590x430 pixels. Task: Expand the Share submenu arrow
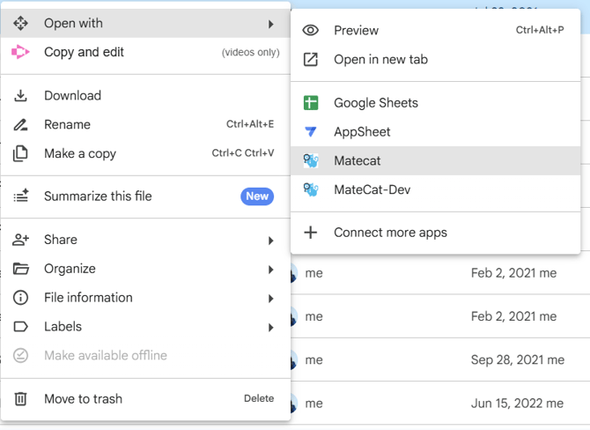[271, 241]
